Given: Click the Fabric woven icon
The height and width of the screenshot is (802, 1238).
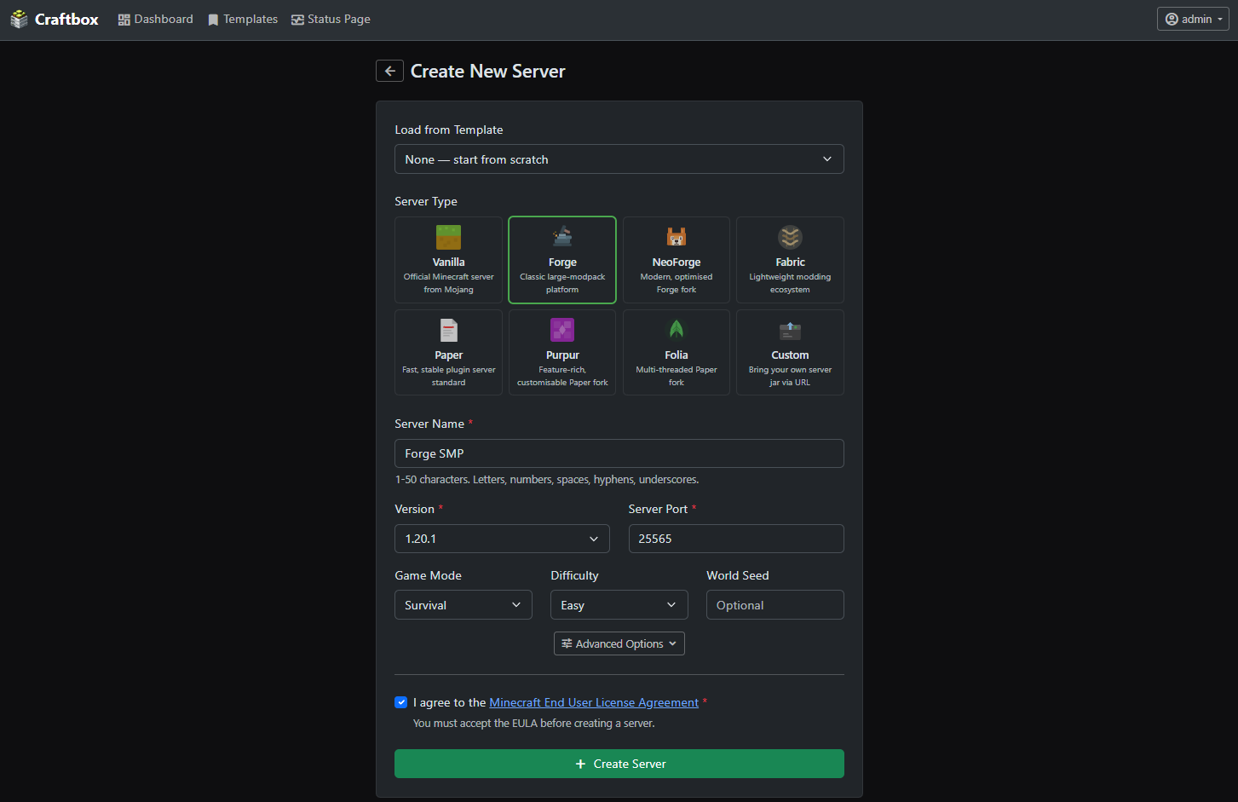Looking at the screenshot, I should (x=790, y=237).
